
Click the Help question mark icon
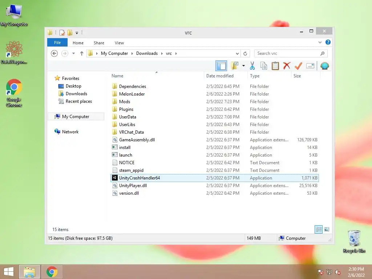click(328, 42)
